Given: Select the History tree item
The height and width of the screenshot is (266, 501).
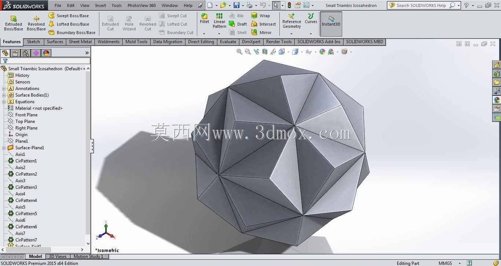Looking at the screenshot, I should [22, 75].
